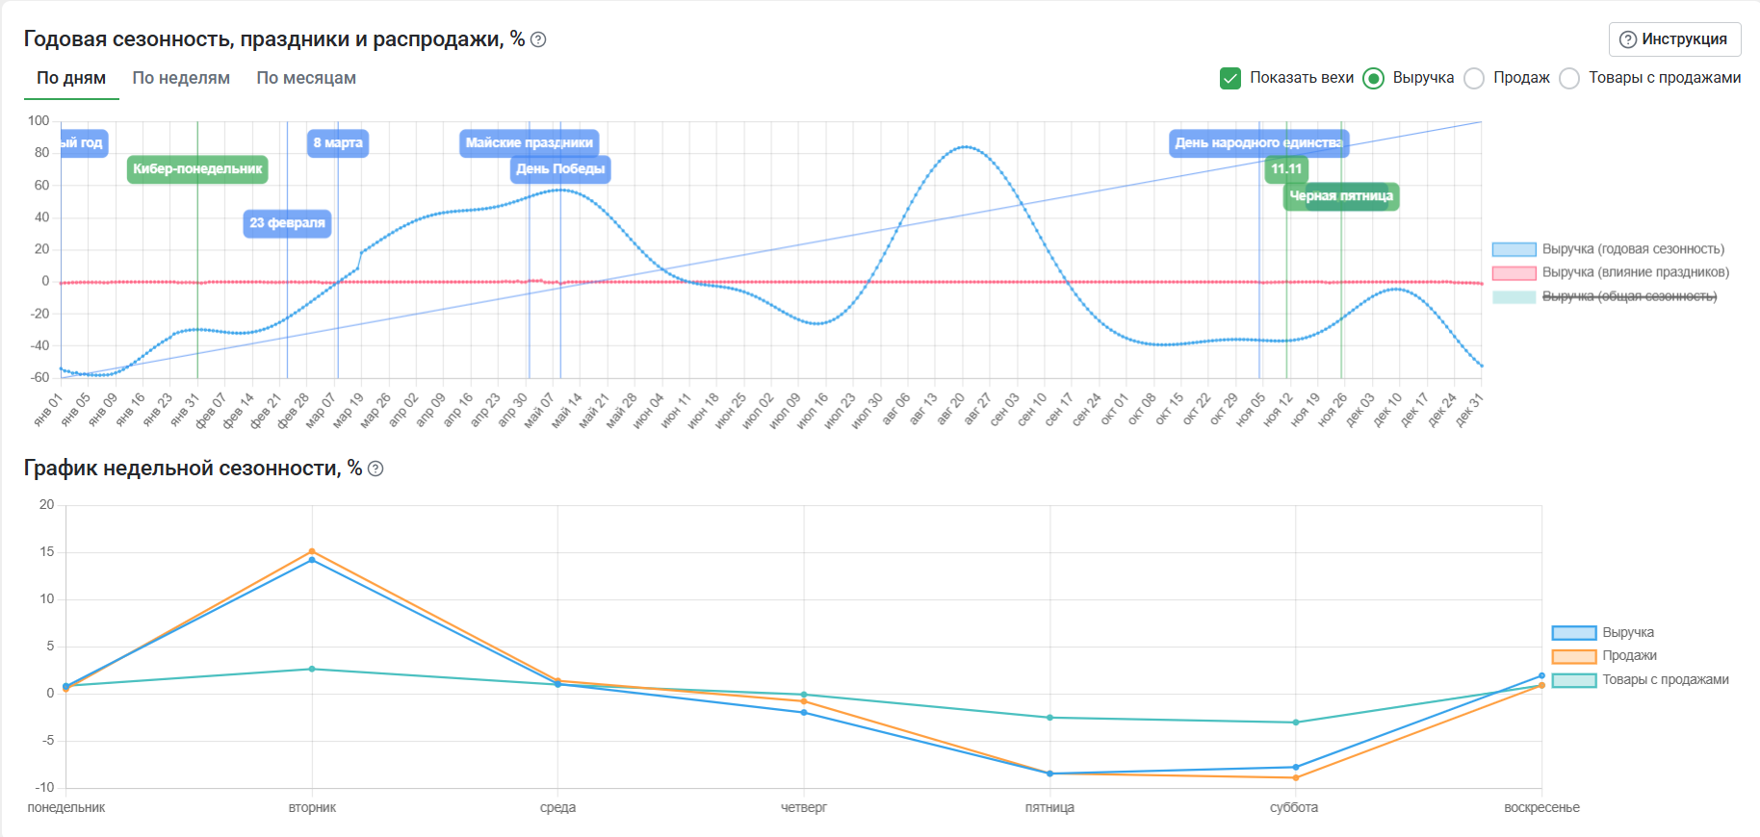Click the Черная пятница milestone label

click(x=1341, y=196)
